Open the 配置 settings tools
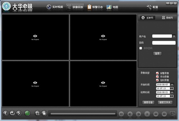The image size is (179, 121). [152, 7]
